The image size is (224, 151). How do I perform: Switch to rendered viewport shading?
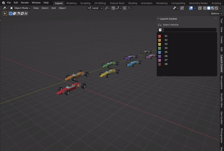tap(216, 8)
